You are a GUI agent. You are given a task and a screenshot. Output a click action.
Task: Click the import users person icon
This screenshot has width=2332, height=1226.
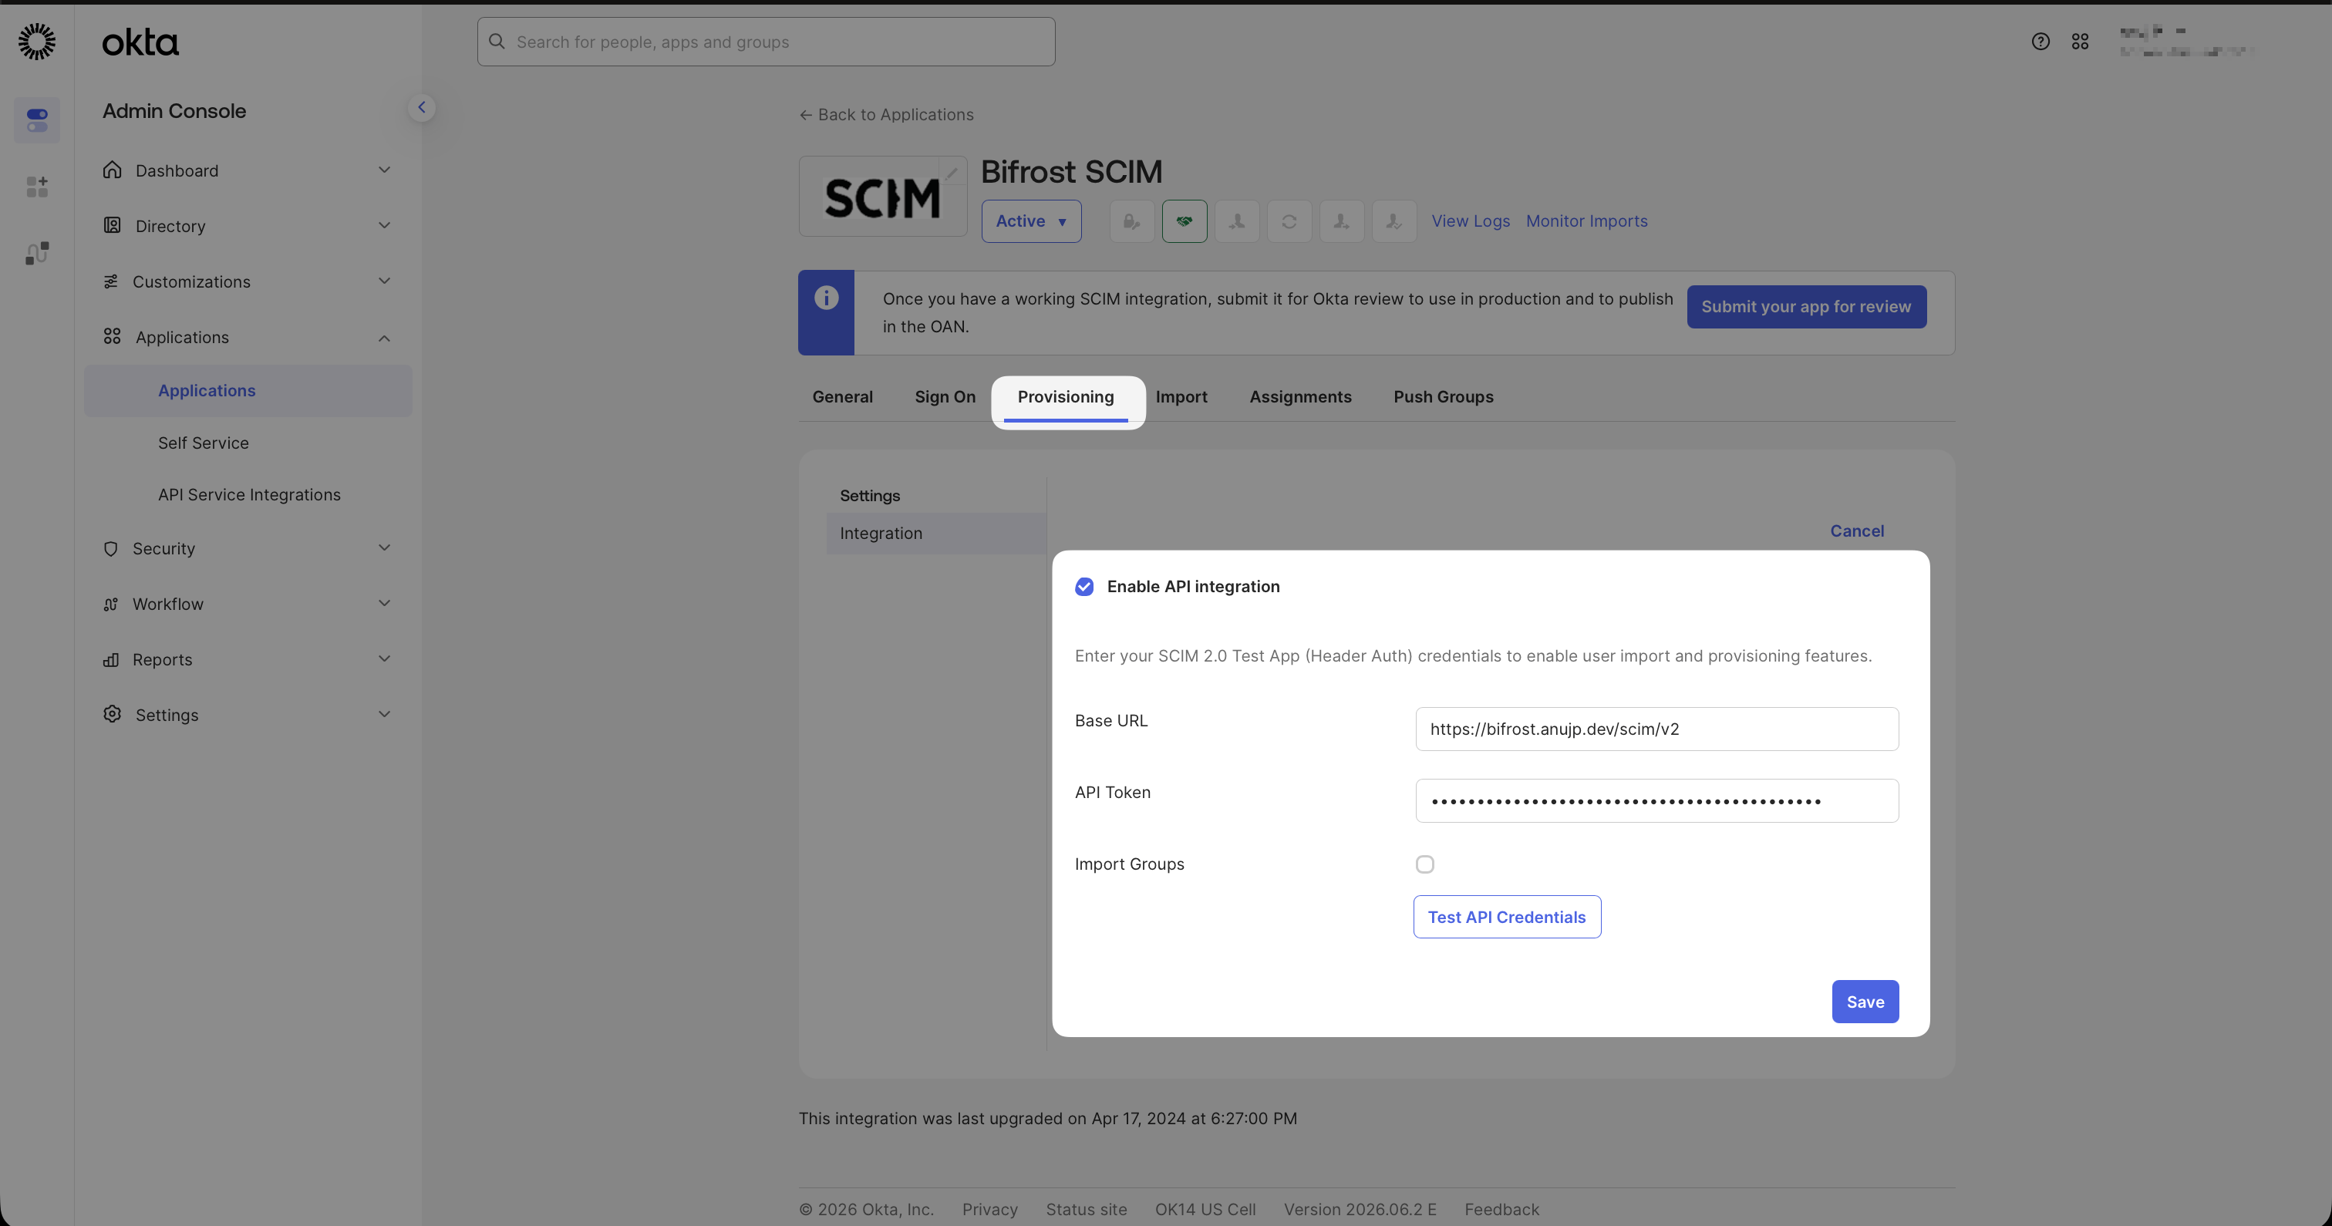click(1237, 221)
